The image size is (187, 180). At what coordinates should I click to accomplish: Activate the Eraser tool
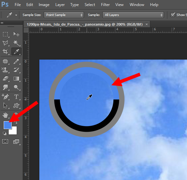point(5,79)
